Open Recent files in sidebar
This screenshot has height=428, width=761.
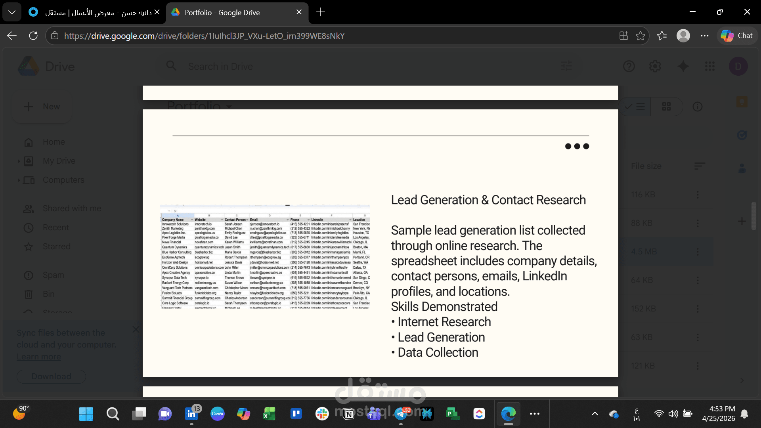click(x=55, y=227)
